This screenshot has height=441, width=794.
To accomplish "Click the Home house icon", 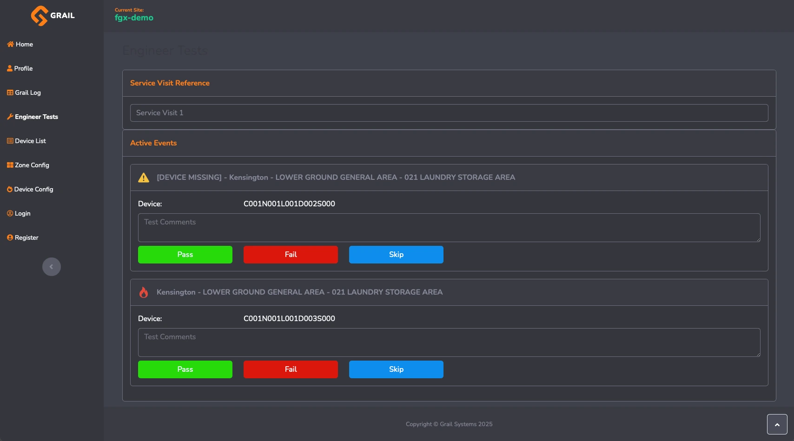I will coord(10,44).
